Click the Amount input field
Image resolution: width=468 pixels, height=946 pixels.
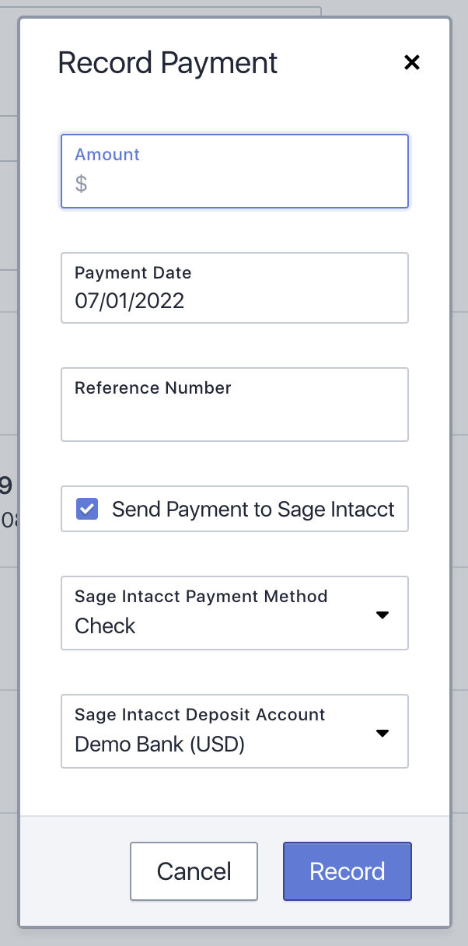(x=241, y=184)
